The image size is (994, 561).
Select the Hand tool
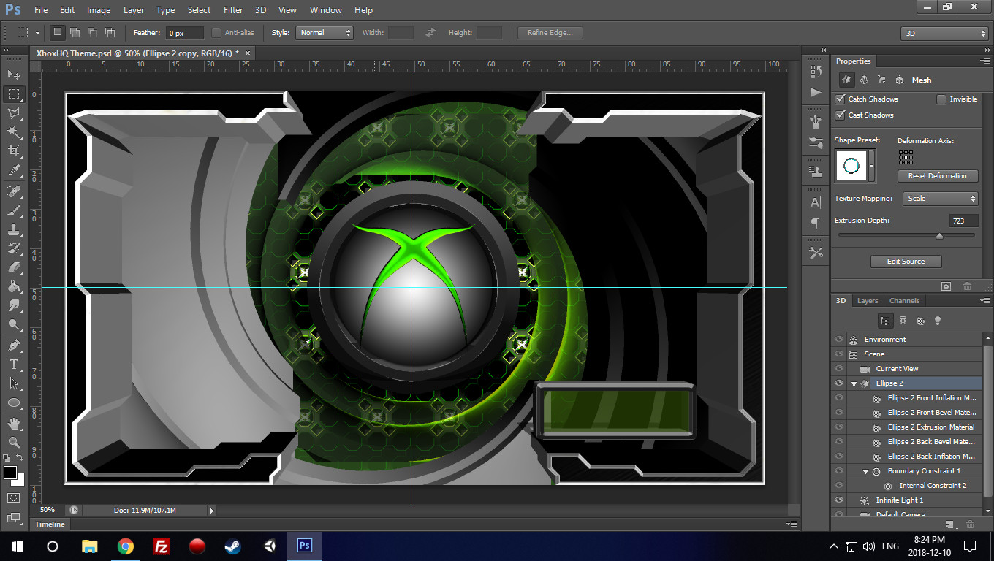[x=14, y=423]
